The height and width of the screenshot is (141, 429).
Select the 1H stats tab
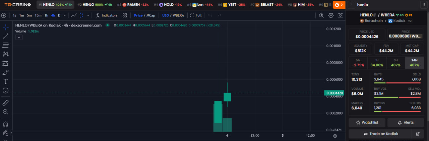tap(377, 63)
